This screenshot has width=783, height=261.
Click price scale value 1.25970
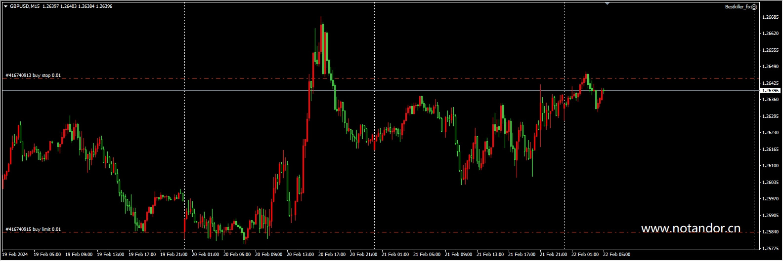click(x=771, y=199)
